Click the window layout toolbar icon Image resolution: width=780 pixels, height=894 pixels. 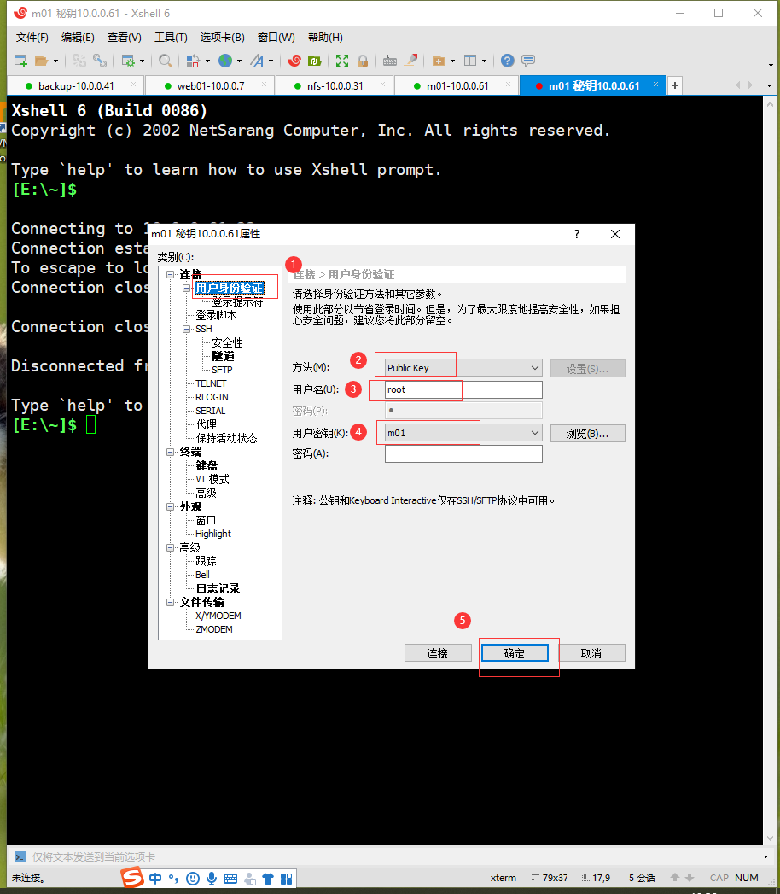point(470,61)
